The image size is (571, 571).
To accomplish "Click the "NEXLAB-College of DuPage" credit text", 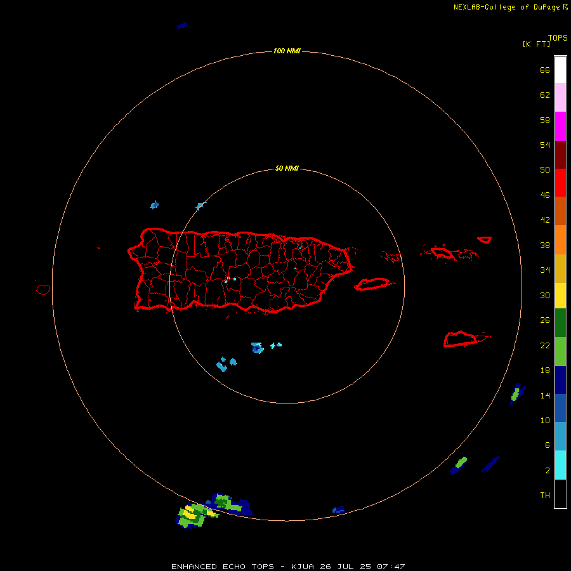I will click(506, 7).
